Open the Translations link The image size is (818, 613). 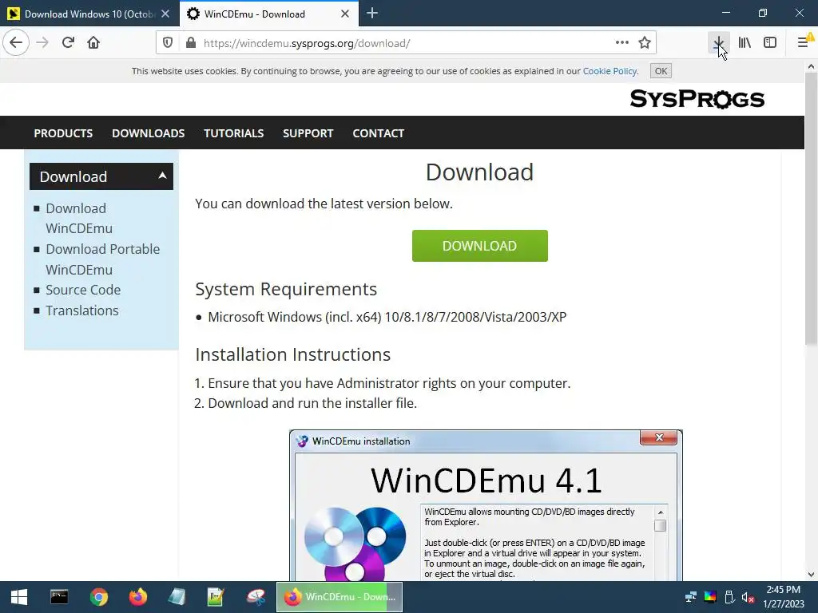[82, 310]
